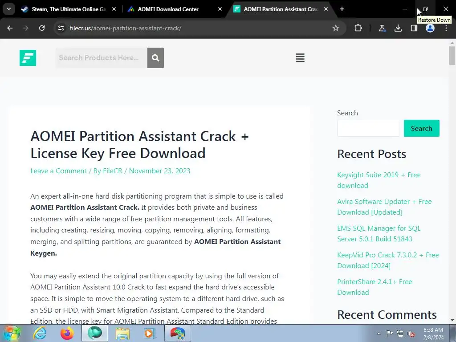Screen dimensions: 456x342
Task: Open the Extensions puzzle icon
Action: [x=358, y=28]
